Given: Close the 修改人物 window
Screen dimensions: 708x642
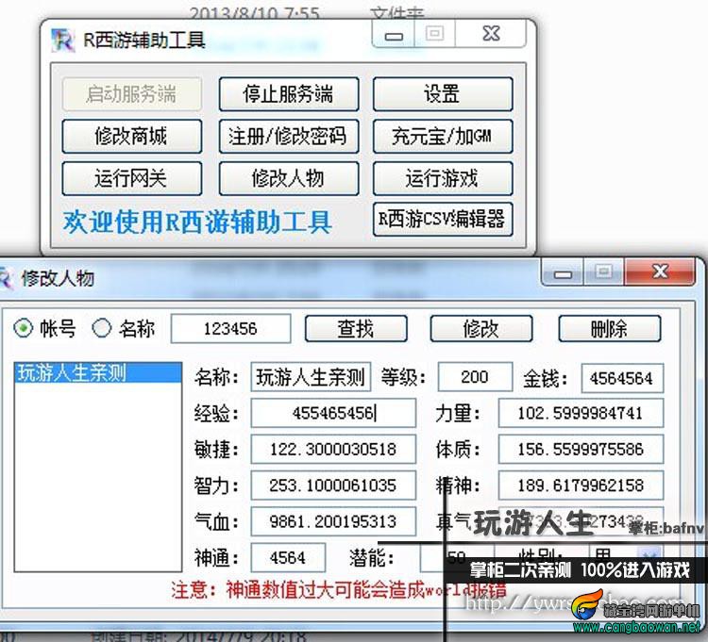Looking at the screenshot, I should 660,272.
